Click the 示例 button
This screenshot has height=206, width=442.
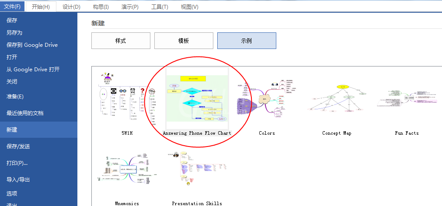(x=247, y=41)
